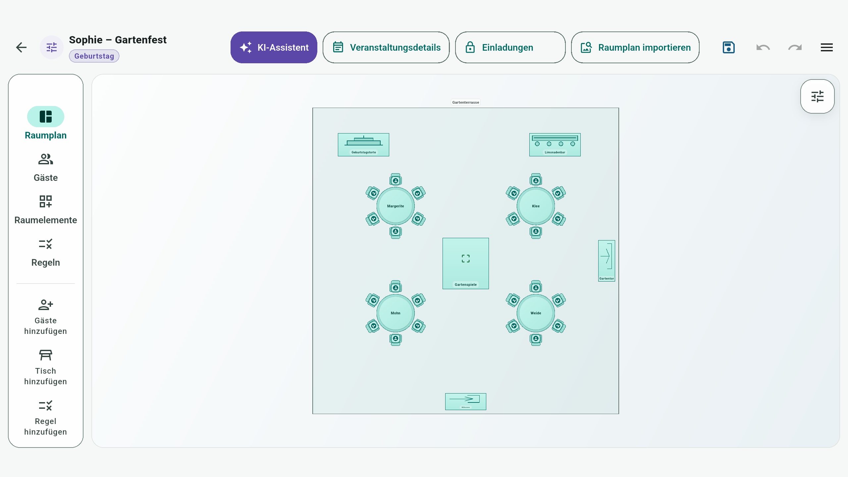Select the Limonadenbar element

pyautogui.click(x=555, y=145)
